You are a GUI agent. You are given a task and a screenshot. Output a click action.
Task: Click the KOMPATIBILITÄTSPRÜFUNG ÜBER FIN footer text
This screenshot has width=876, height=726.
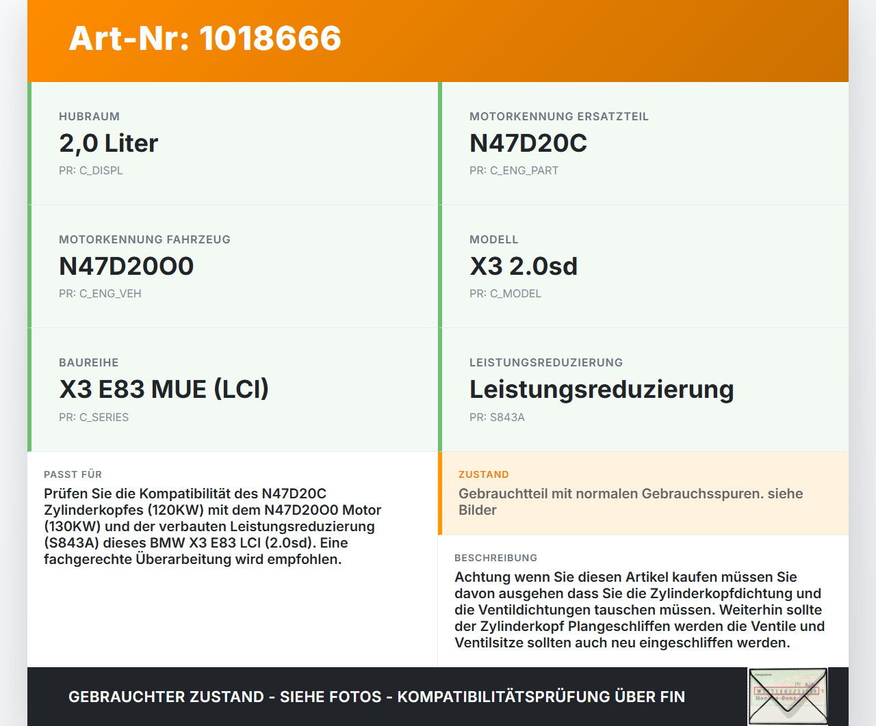541,697
